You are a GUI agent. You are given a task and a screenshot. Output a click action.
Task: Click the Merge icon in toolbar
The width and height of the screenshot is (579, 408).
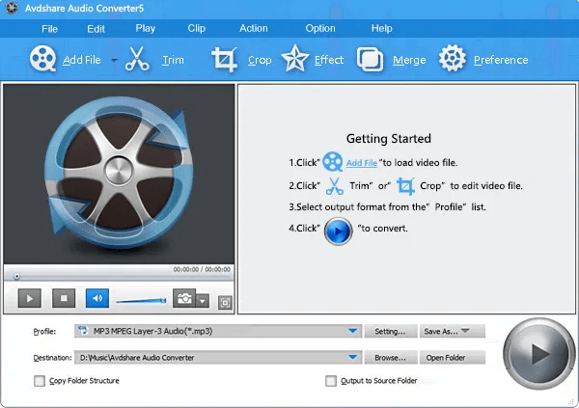(x=371, y=60)
